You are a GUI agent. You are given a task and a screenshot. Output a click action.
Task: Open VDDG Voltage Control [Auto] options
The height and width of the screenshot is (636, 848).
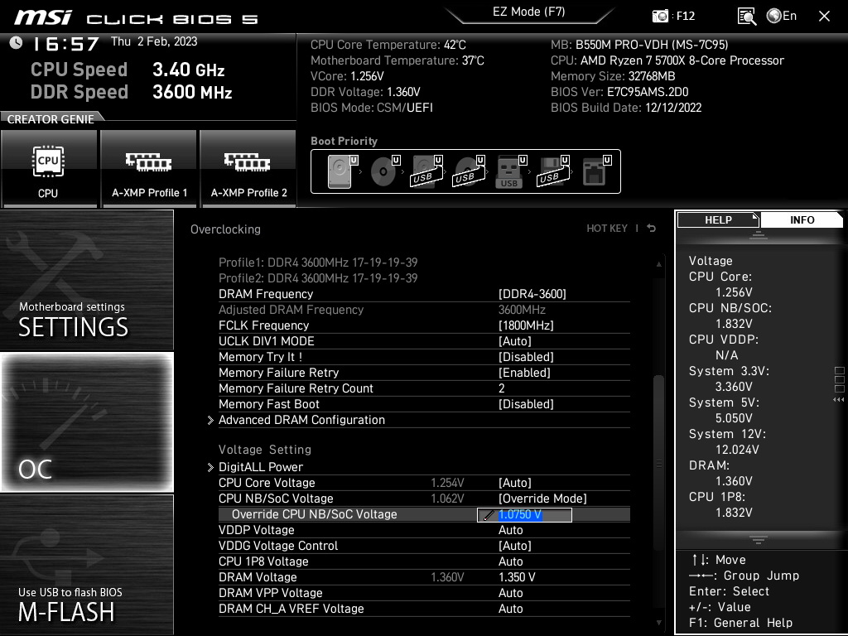pyautogui.click(x=515, y=546)
